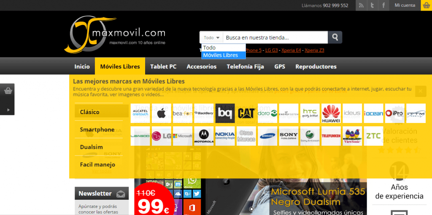The height and width of the screenshot is (215, 432).
Task: Select the Apple brand logo
Action: pyautogui.click(x=162, y=113)
